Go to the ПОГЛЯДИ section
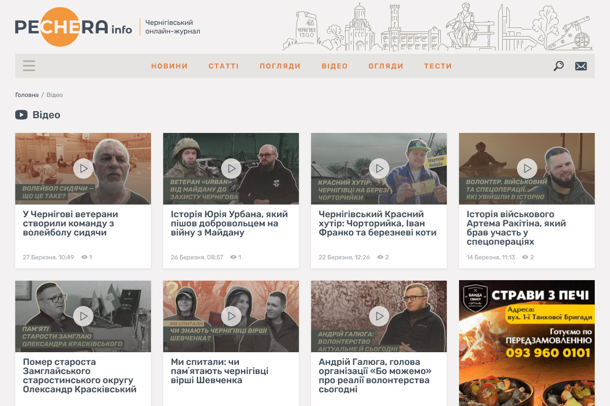This screenshot has height=406, width=610. [280, 66]
